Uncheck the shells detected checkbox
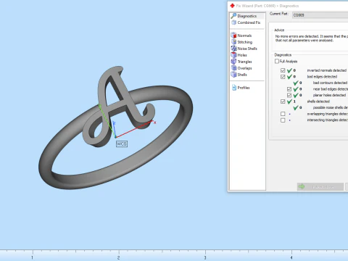 283,101
